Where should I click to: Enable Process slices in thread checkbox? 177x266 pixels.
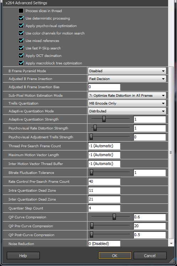pyautogui.click(x=21, y=11)
